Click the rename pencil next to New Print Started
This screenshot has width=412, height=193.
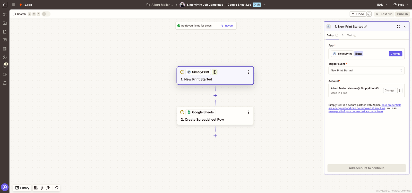(366, 27)
